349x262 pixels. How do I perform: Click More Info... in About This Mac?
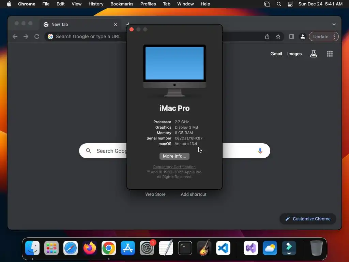click(174, 156)
